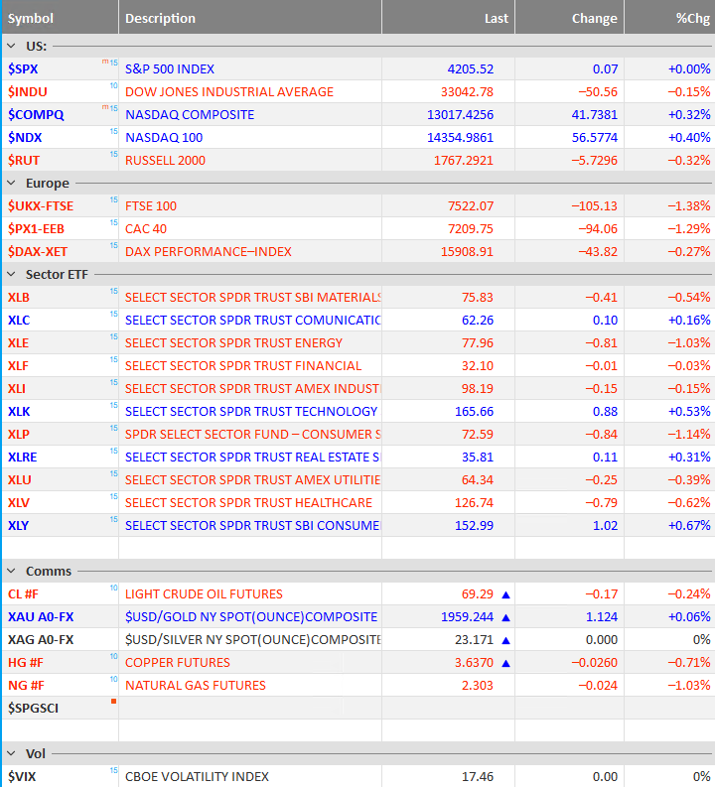The image size is (715, 787).
Task: Click the CAC 40 description
Action: pyautogui.click(x=146, y=229)
